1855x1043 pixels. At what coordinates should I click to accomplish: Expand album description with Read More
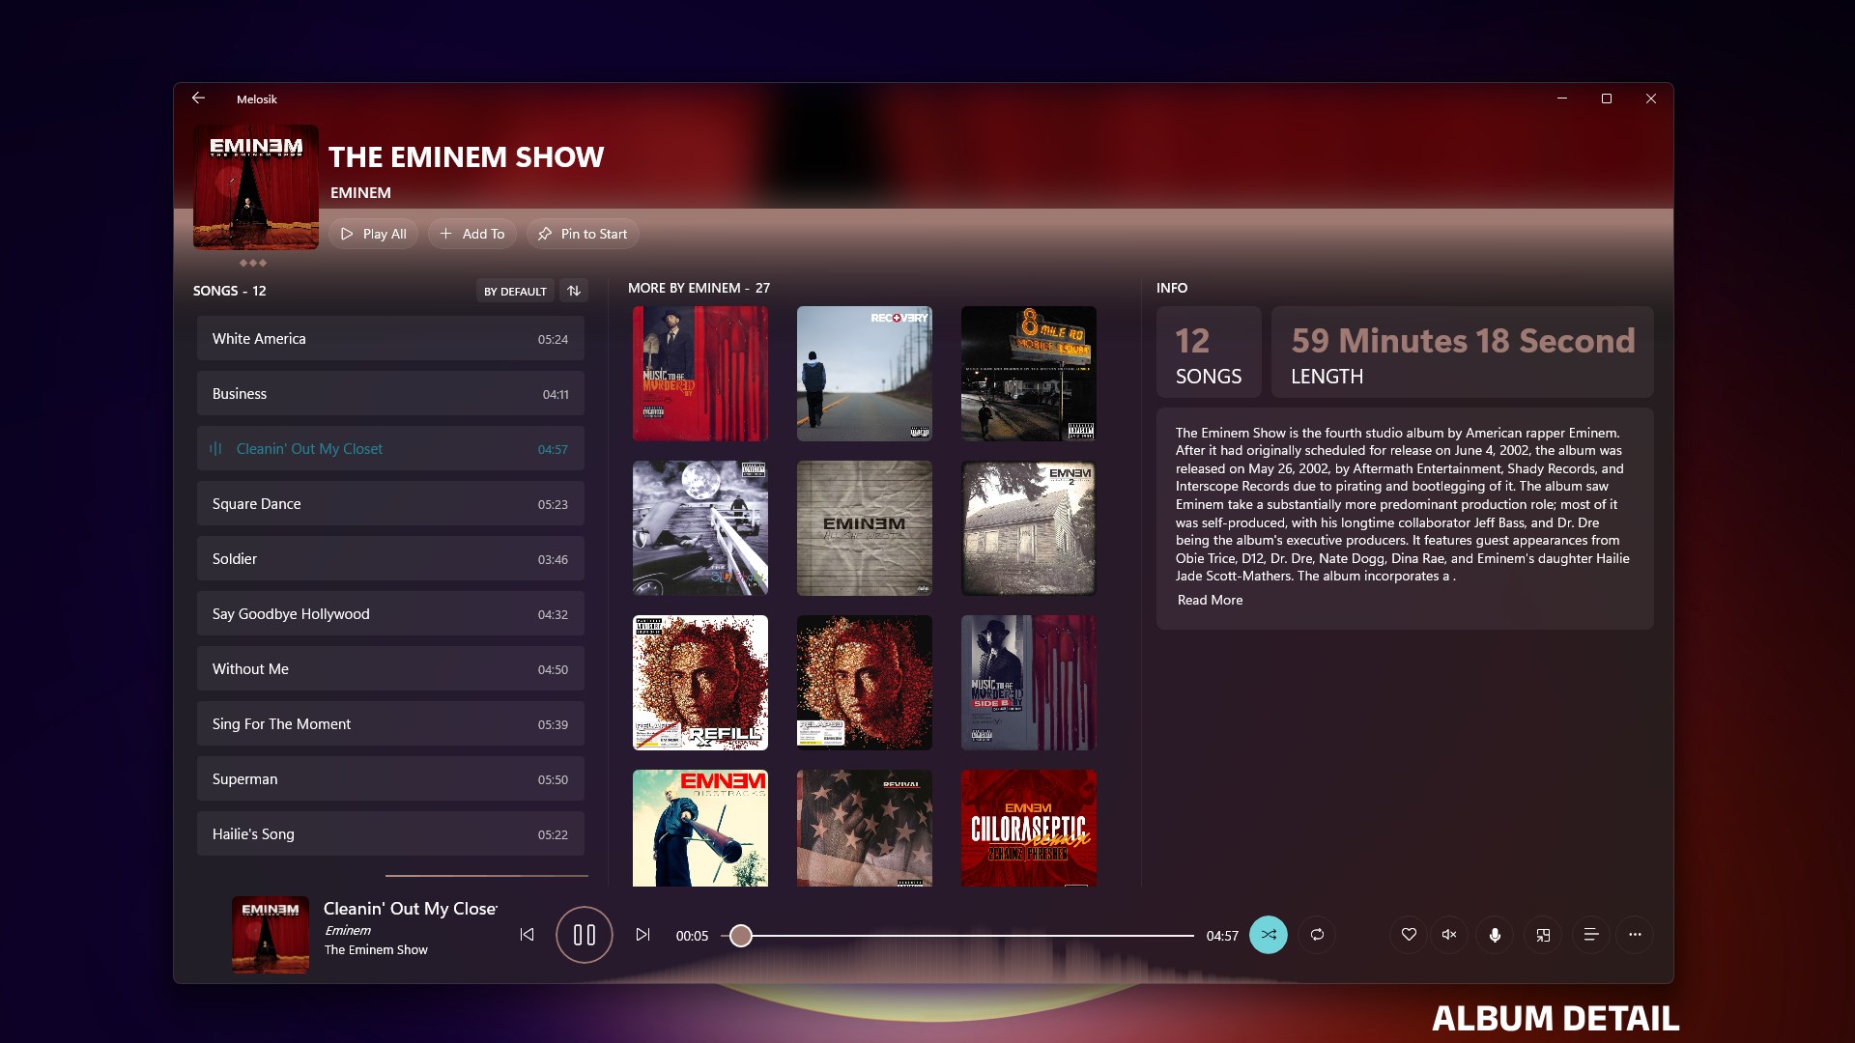click(x=1209, y=600)
